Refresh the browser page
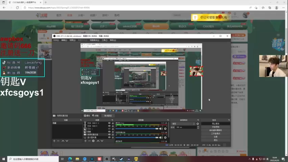The image size is (288, 162). (17, 8)
